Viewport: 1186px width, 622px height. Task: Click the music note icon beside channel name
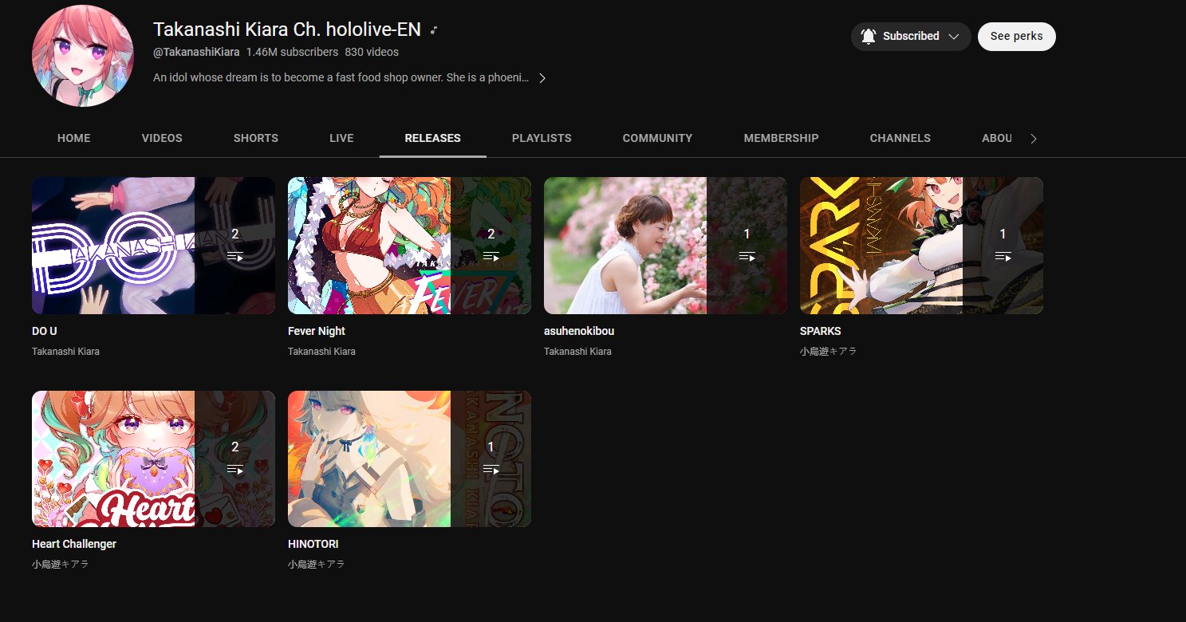tap(434, 30)
